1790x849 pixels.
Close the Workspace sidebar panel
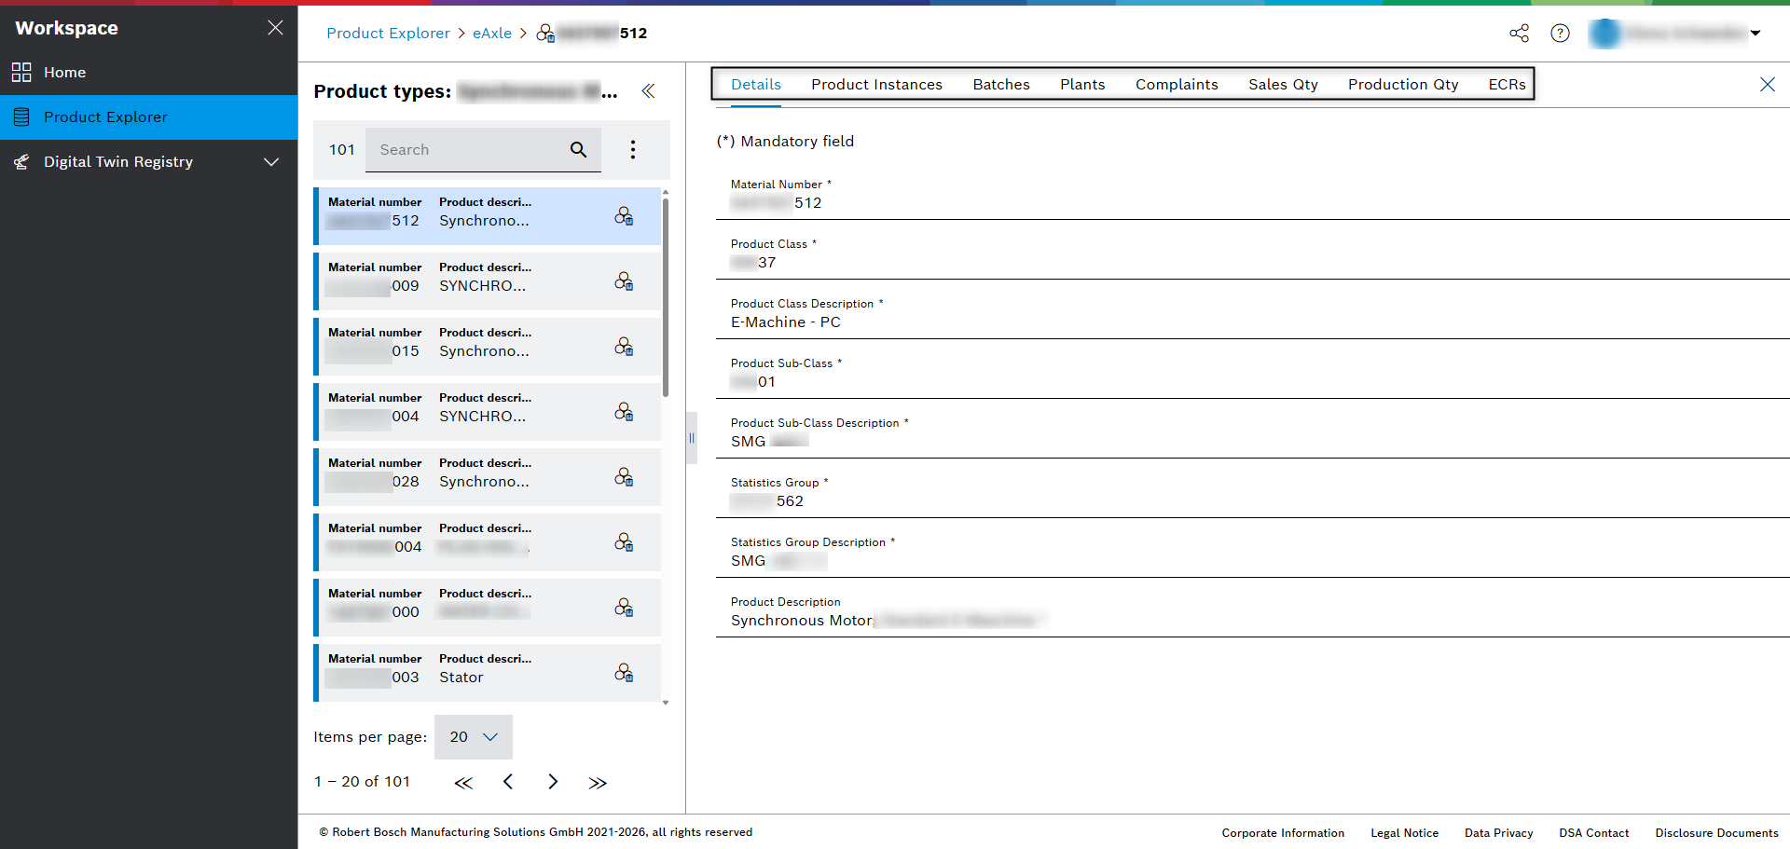click(275, 28)
